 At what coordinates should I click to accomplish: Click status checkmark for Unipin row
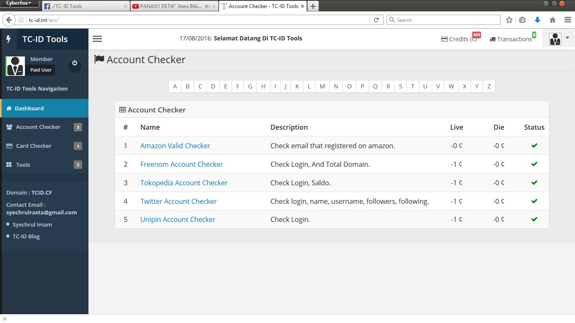[x=534, y=219]
